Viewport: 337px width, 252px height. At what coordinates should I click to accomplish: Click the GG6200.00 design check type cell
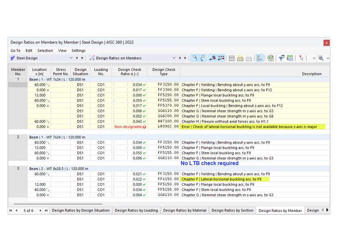164,116
